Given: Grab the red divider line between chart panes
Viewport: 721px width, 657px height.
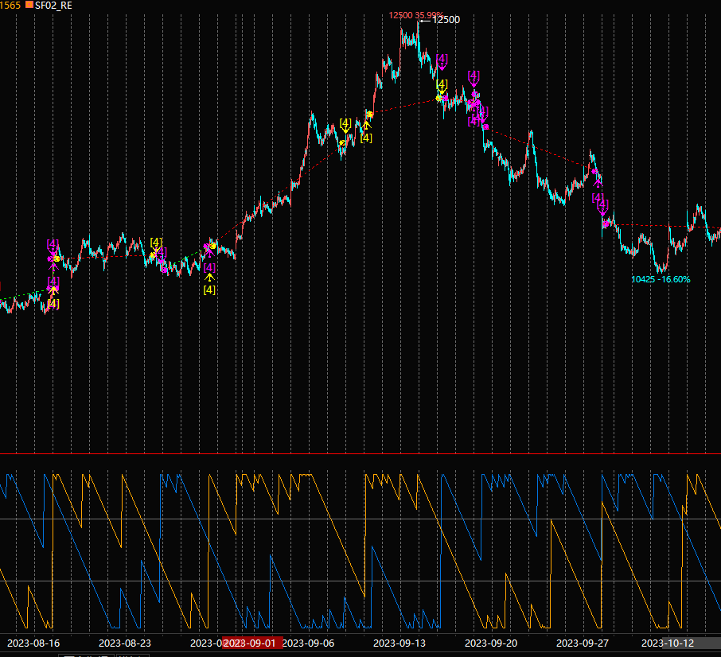Looking at the screenshot, I should 360,454.
